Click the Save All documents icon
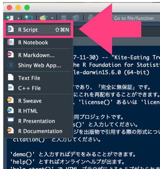 (x=76, y=18)
